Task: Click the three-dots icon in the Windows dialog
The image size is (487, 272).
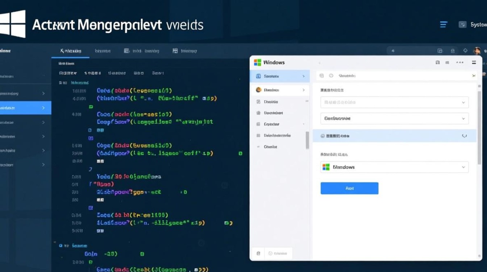Action: 460,62
